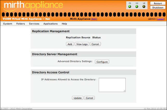Grab the text area resize handle
This screenshot has width=167, height=110.
point(125,91)
